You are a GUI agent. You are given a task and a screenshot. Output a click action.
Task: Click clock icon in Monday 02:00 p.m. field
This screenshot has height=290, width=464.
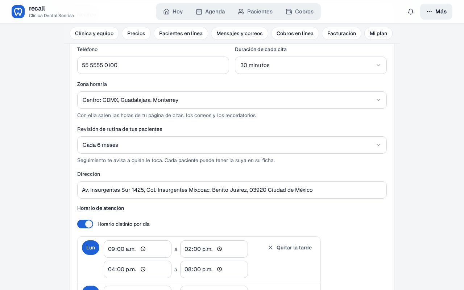tap(219, 249)
